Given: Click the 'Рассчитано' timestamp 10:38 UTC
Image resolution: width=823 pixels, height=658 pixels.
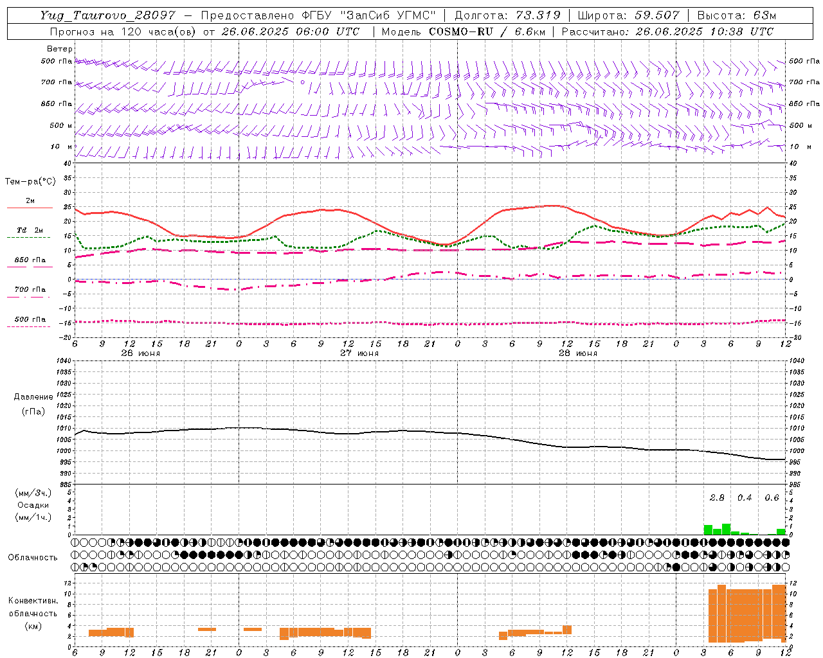Looking at the screenshot, I should pyautogui.click(x=742, y=31).
